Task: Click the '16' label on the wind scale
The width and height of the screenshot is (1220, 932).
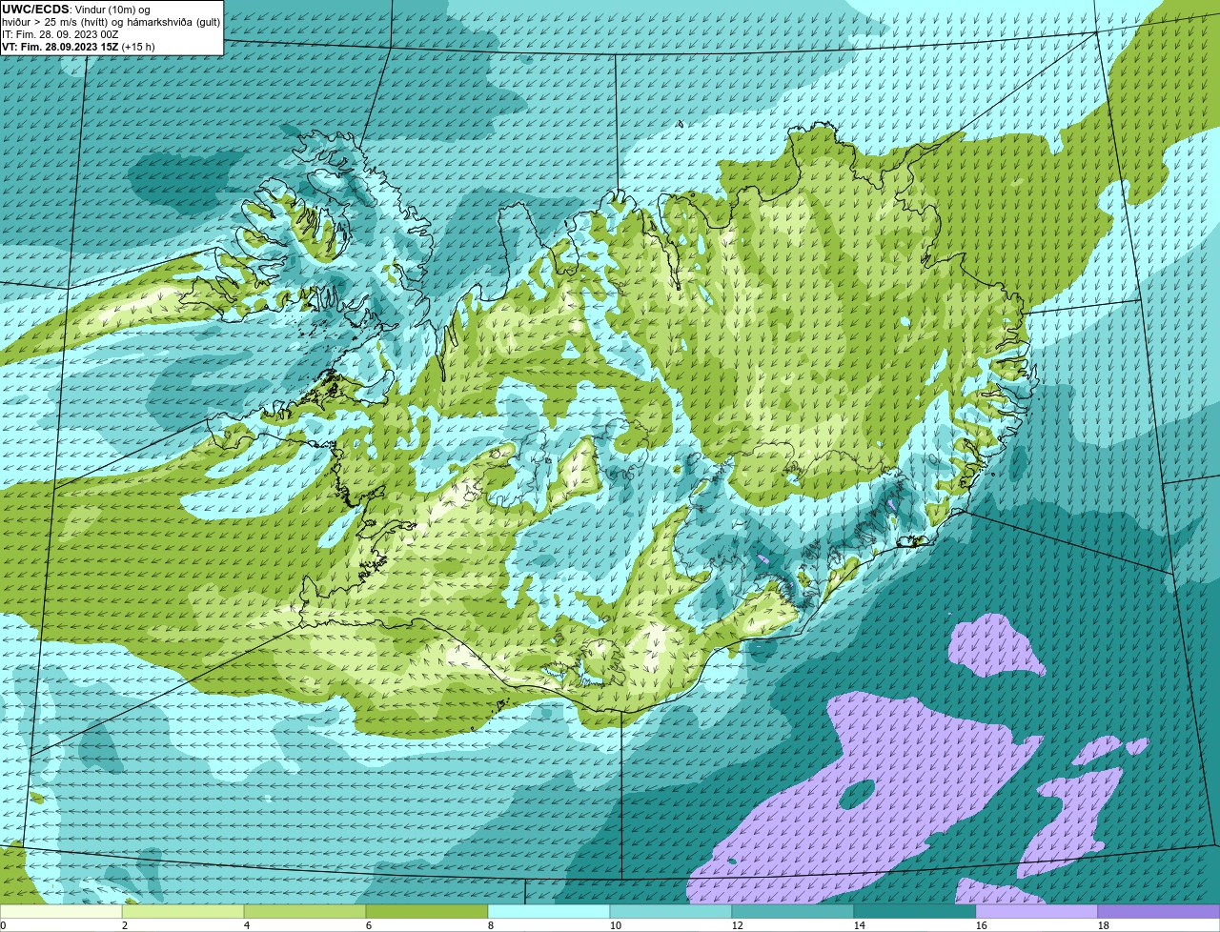Action: pyautogui.click(x=982, y=925)
